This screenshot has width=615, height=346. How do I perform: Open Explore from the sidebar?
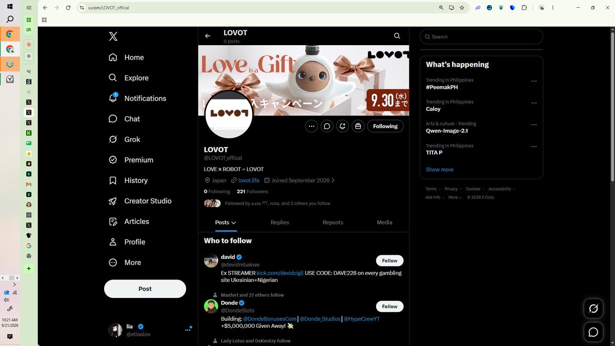[x=129, y=78]
